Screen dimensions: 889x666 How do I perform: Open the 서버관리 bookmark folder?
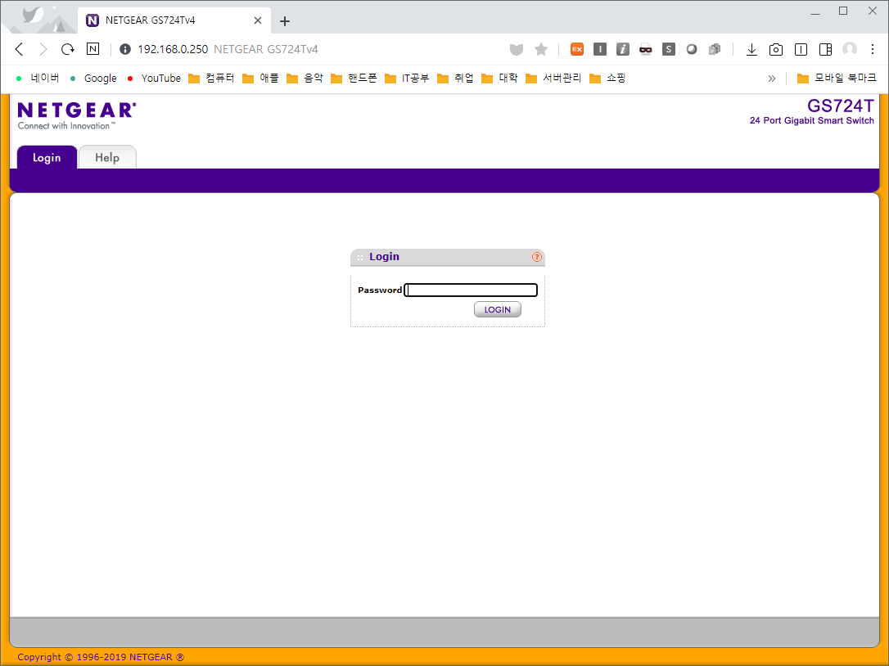554,79
